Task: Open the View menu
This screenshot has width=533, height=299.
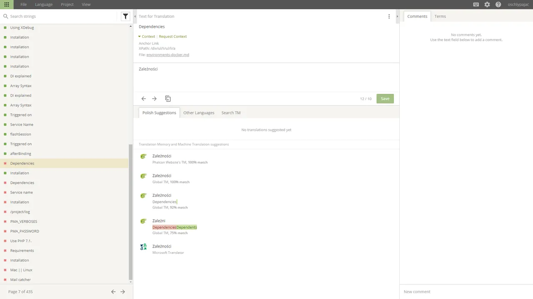Action: (x=86, y=5)
